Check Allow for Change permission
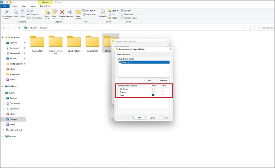The width and height of the screenshot is (275, 168). click(x=153, y=92)
